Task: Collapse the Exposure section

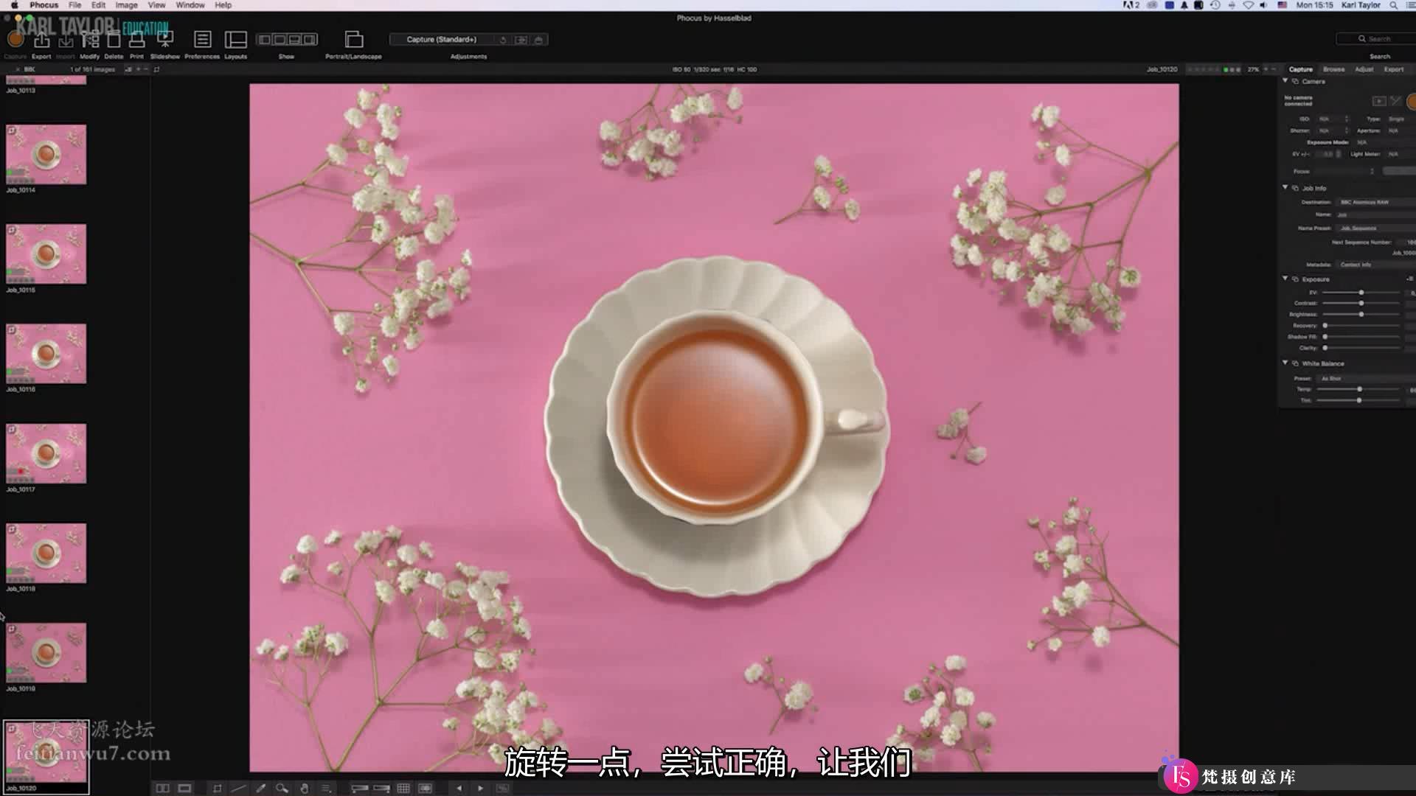Action: click(1285, 278)
